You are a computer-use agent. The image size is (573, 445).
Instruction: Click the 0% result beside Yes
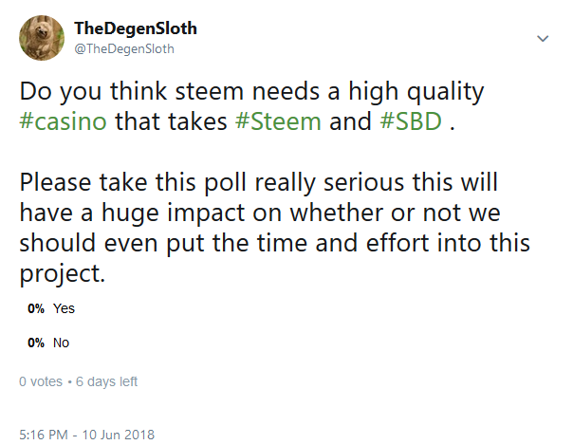point(36,308)
